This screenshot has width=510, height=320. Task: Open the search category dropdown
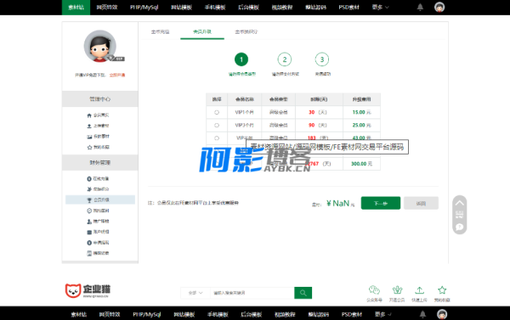(195, 293)
